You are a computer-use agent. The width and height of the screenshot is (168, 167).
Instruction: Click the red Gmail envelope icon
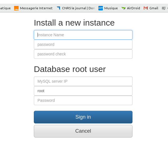(146, 8)
